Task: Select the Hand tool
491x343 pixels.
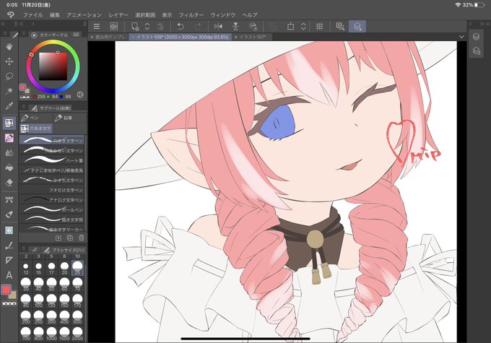Action: click(x=9, y=47)
